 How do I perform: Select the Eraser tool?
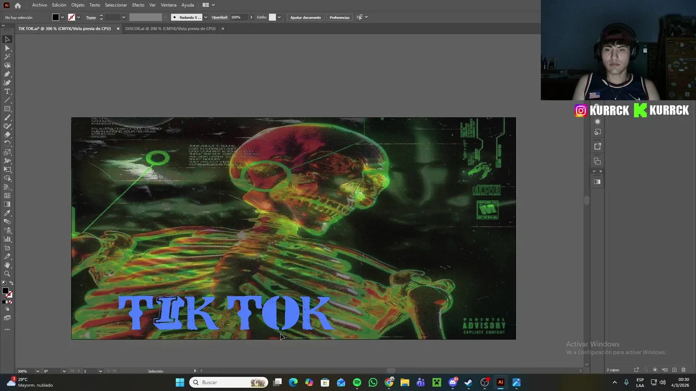pyautogui.click(x=7, y=135)
